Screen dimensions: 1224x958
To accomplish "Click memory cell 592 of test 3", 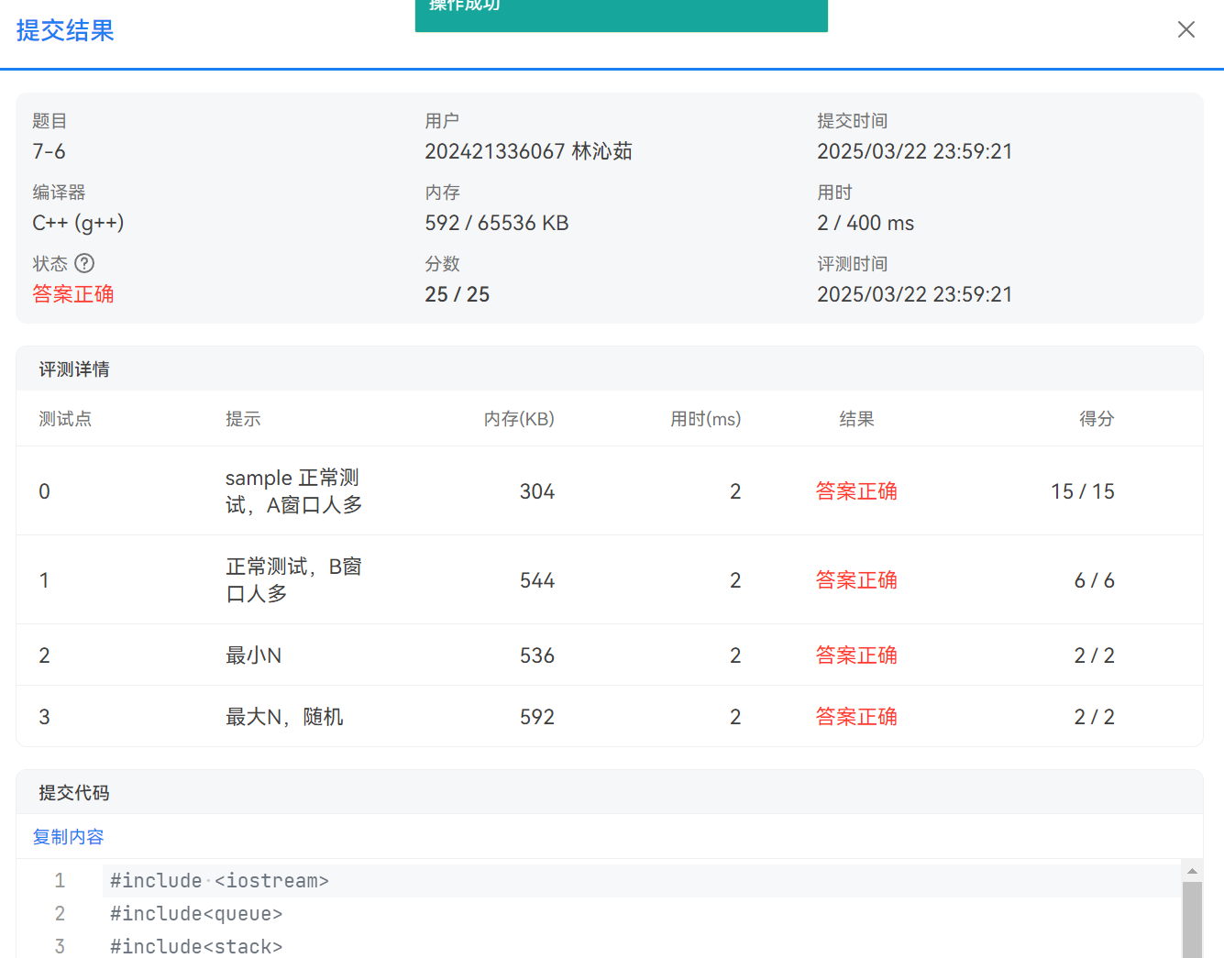I will point(536,717).
